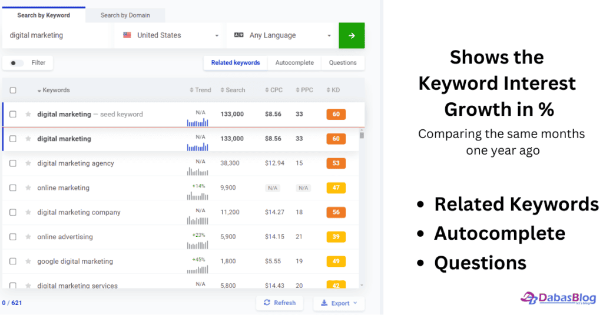This screenshot has width=603, height=315.
Task: Check the digital marketing services checkbox
Action: (x=13, y=286)
